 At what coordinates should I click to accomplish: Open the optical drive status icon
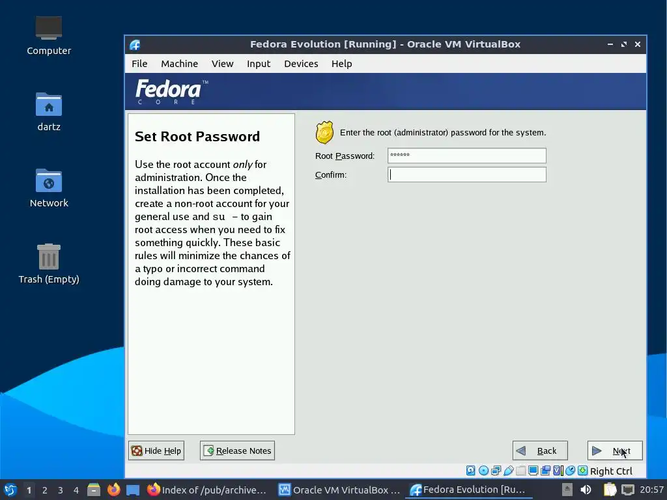coord(484,471)
